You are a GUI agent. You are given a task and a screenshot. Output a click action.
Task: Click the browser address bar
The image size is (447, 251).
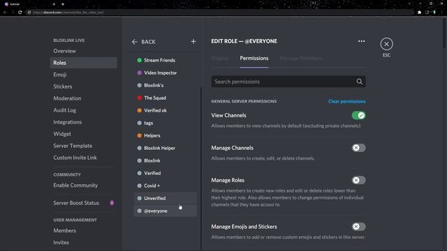pos(219,13)
